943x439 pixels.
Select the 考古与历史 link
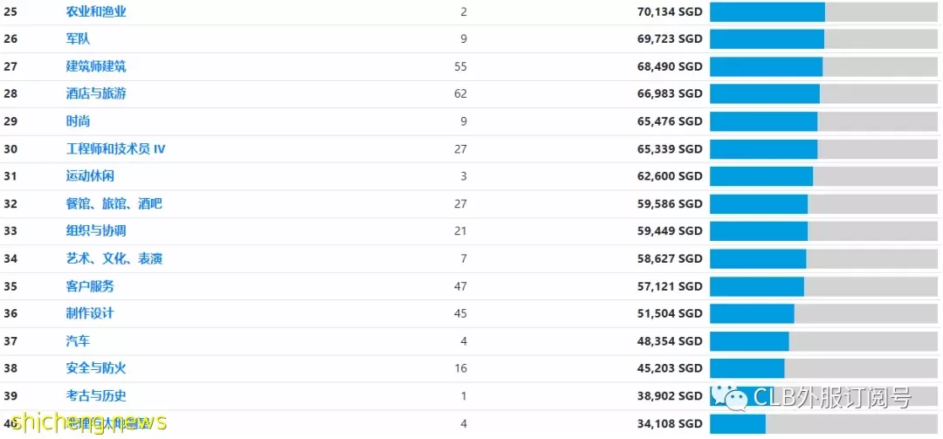[96, 395]
